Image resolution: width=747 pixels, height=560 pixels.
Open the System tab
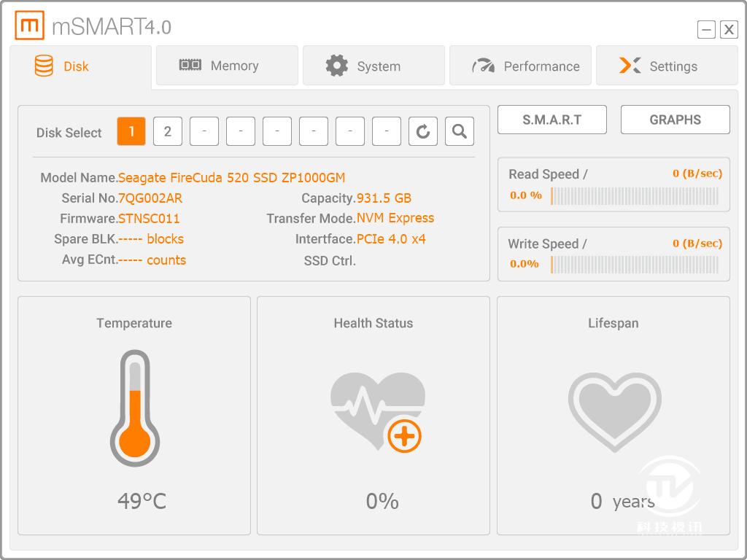[x=373, y=66]
